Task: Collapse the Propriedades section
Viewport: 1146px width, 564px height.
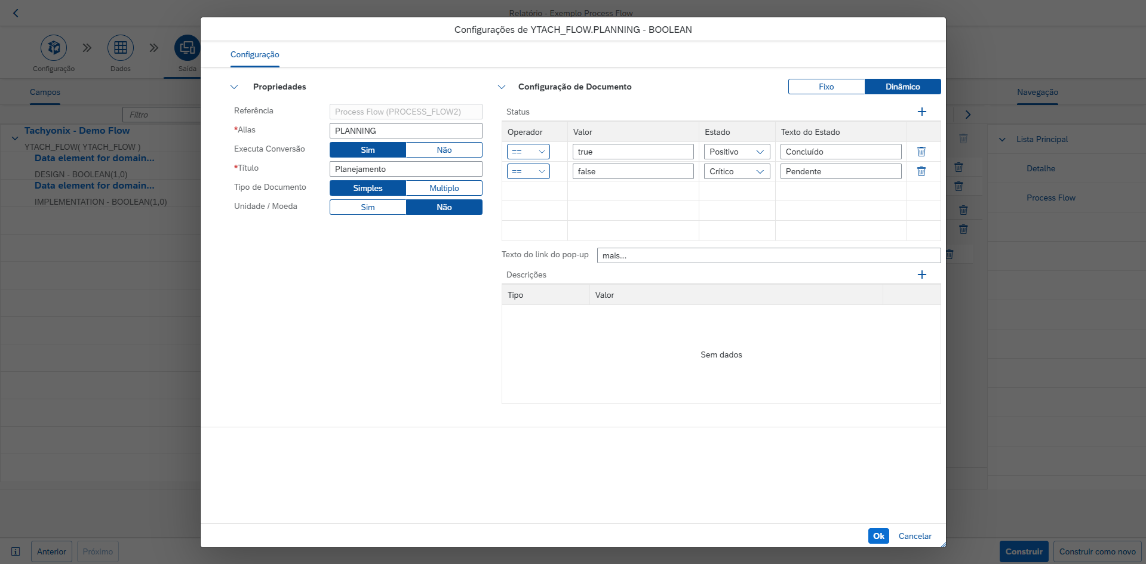Action: coord(234,87)
